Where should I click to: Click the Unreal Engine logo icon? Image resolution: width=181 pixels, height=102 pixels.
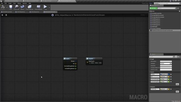[x=1, y=1]
